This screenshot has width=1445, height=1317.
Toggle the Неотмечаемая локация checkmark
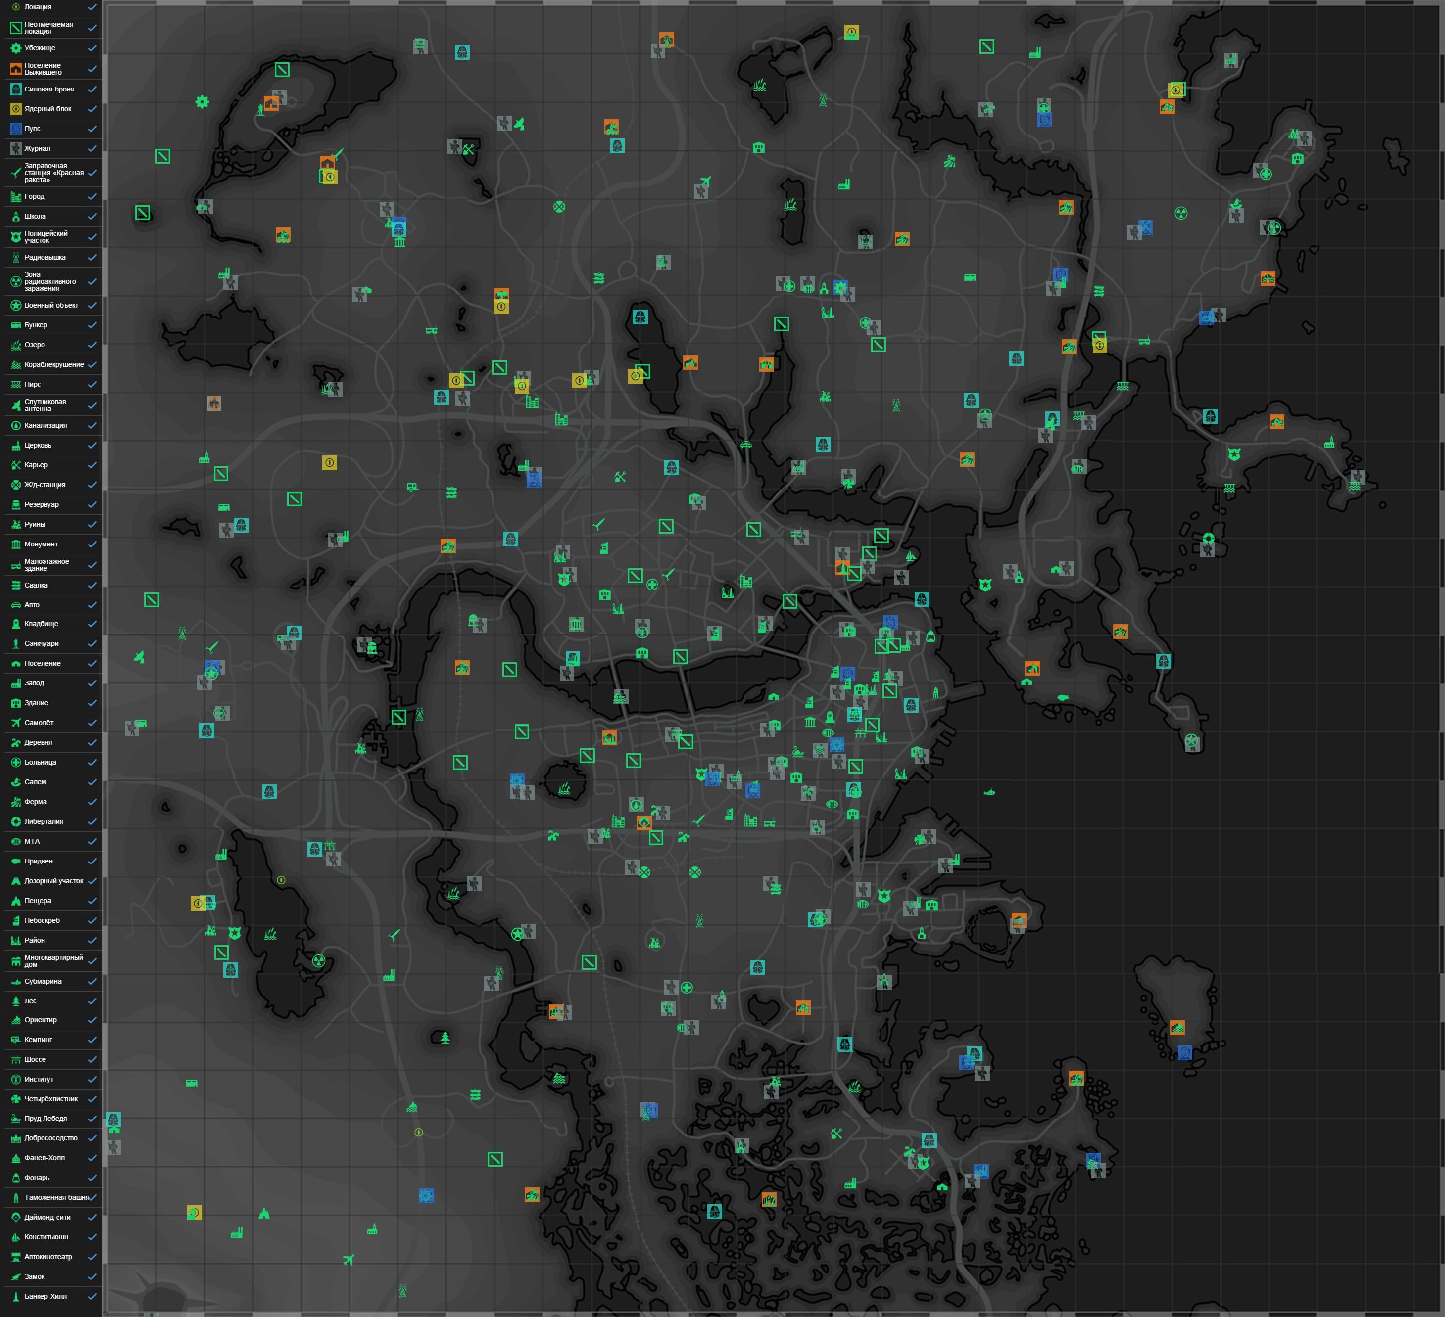[x=92, y=28]
